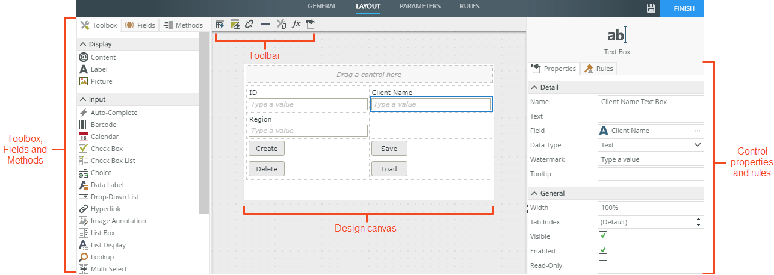Screen dimensions: 774x275
Task: Select the Image Annotation control
Action: click(113, 221)
